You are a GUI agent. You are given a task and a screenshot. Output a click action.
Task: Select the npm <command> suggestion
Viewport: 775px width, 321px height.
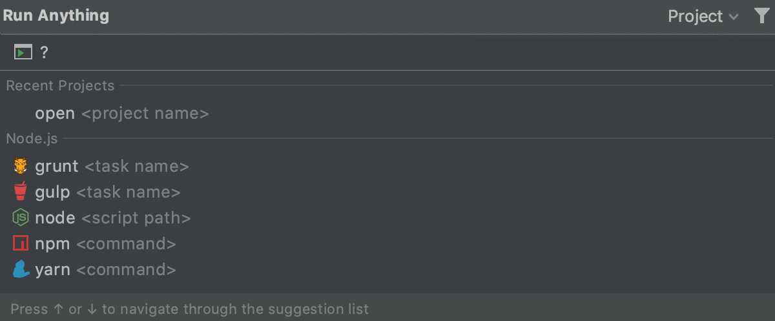106,243
